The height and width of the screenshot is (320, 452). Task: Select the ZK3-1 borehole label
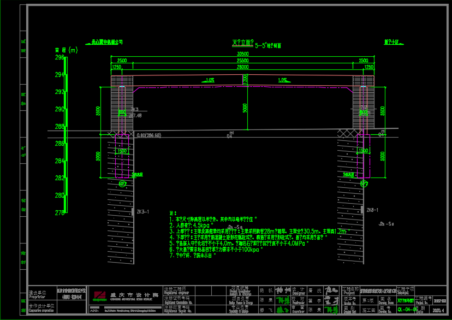[142, 212]
